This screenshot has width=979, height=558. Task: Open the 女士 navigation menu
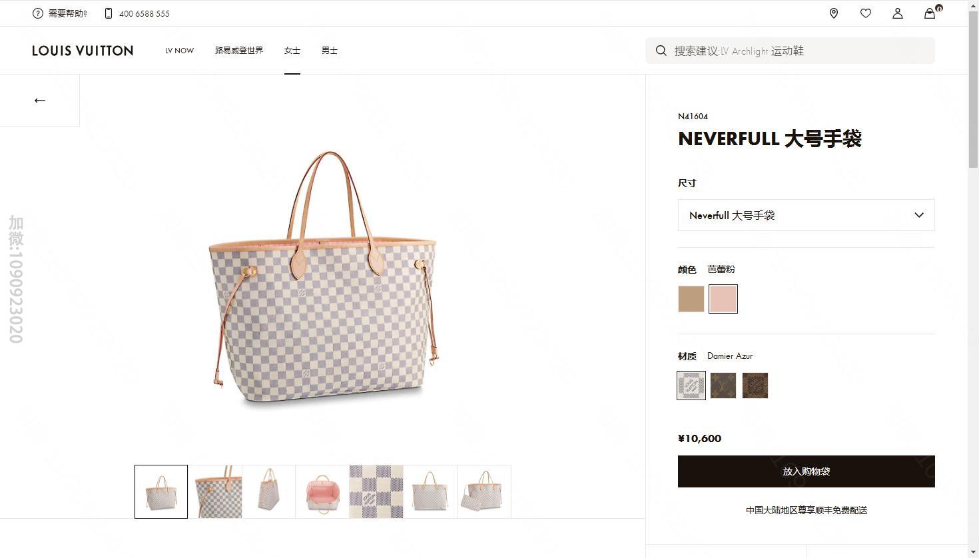(292, 51)
